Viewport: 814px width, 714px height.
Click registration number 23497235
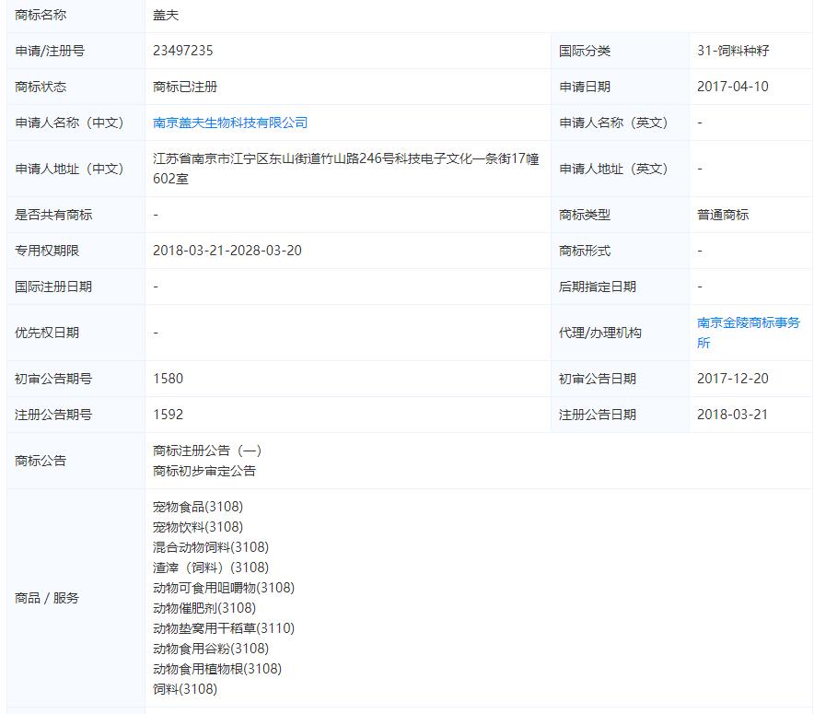(x=186, y=51)
